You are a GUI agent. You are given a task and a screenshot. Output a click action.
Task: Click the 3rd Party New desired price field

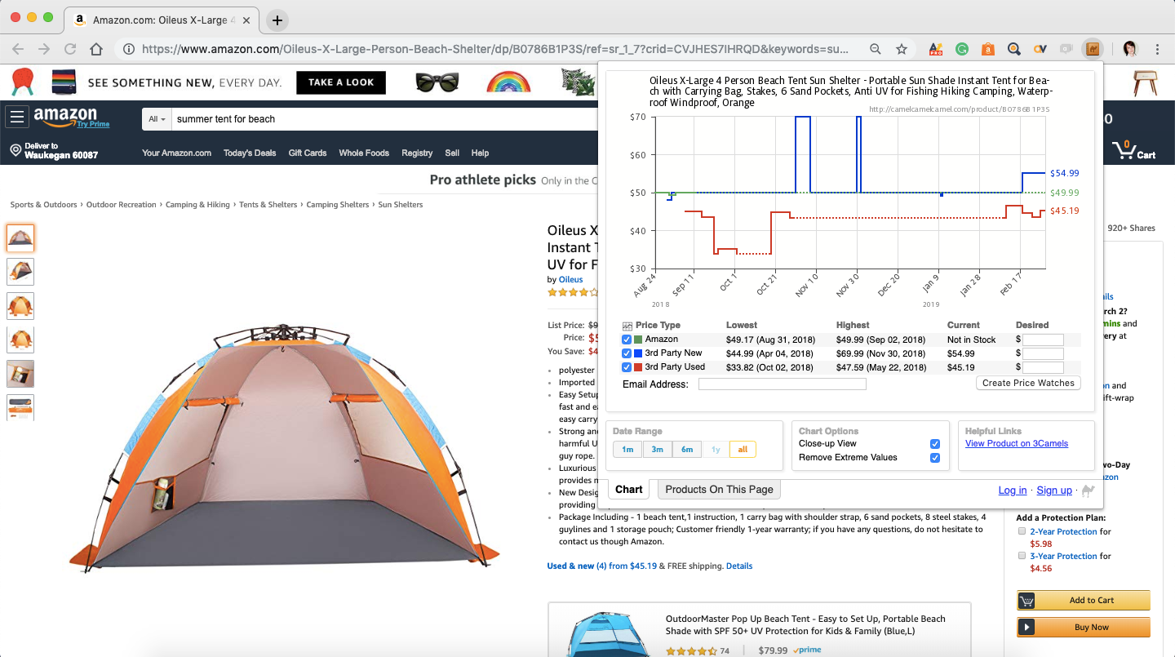[1043, 354]
